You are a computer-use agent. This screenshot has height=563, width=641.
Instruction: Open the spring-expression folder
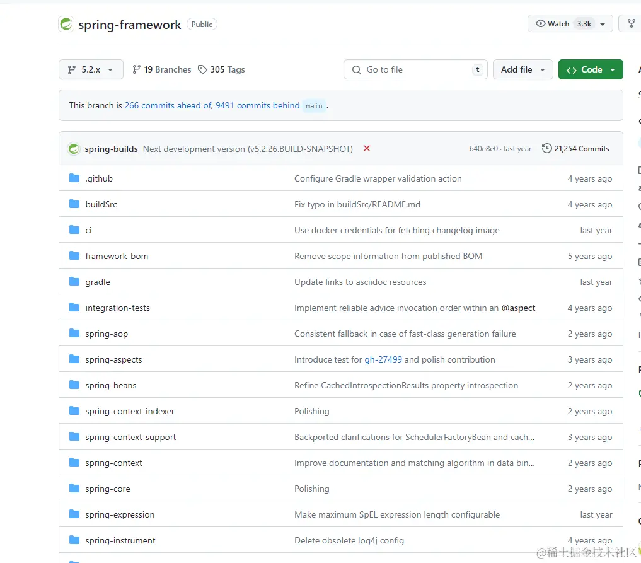click(x=120, y=514)
